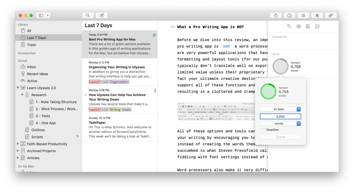Select the notes icon in attachments panel
Viewport: 354px width, 192px height.
[308, 27]
